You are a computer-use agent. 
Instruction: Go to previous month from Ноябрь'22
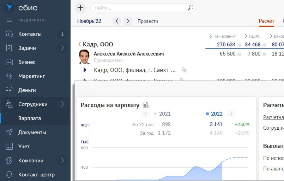click(117, 21)
